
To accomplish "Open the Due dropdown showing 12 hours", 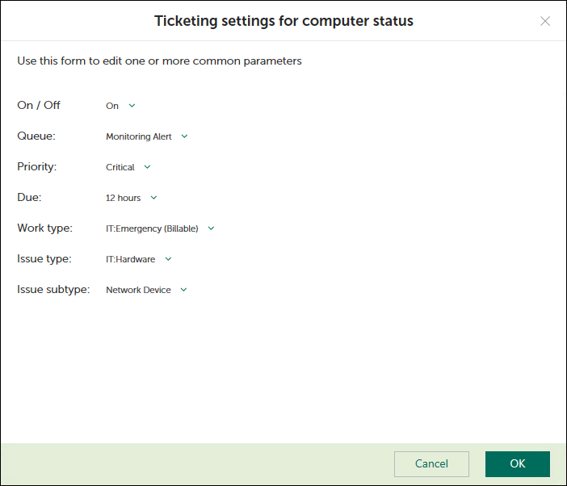I will [x=124, y=198].
